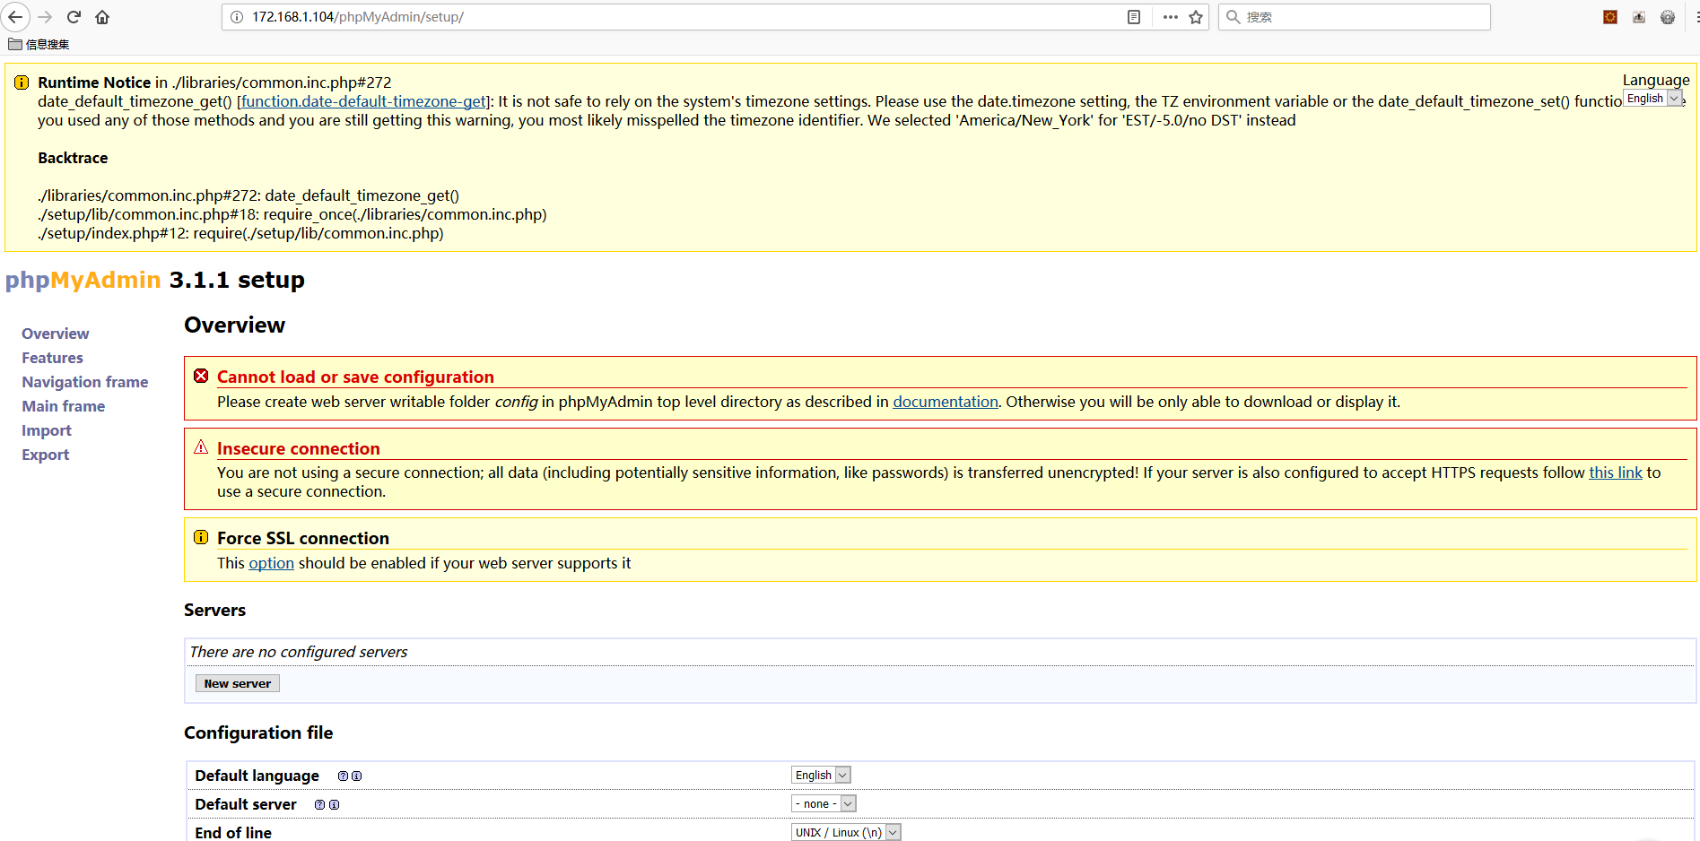
Task: Open the gear extension icon in toolbar
Action: (x=1668, y=17)
